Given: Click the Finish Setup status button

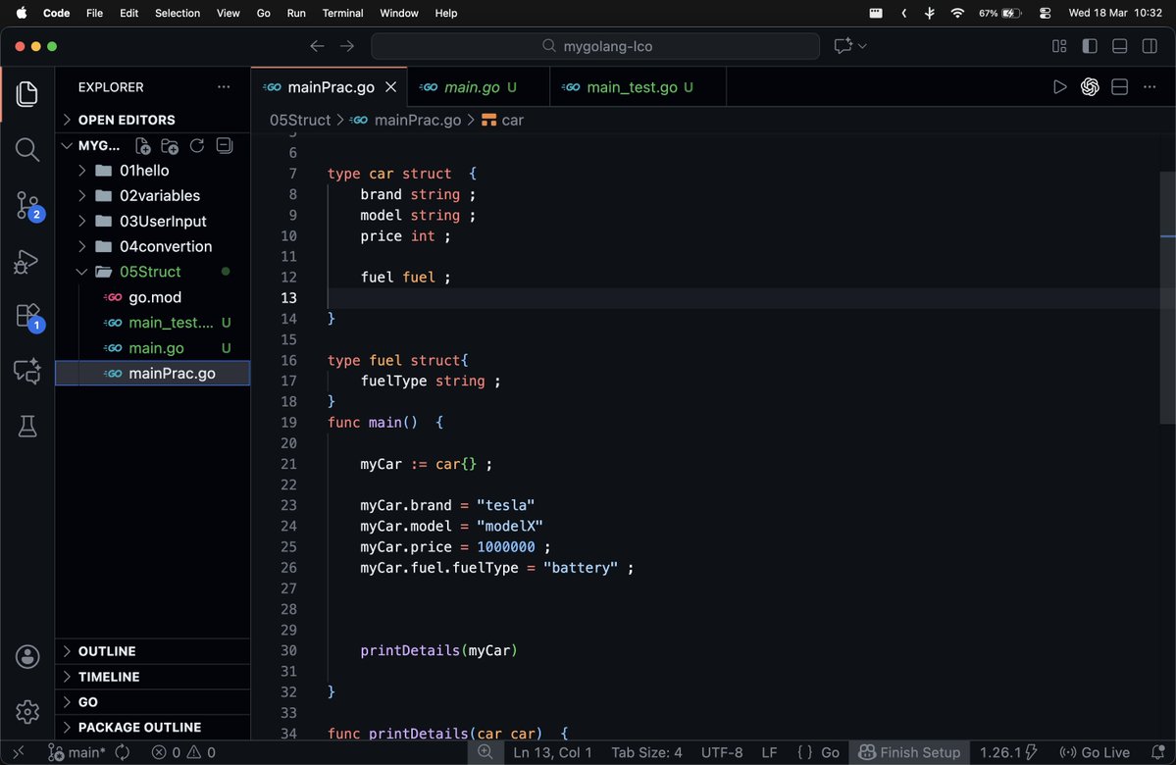Looking at the screenshot, I should (909, 751).
